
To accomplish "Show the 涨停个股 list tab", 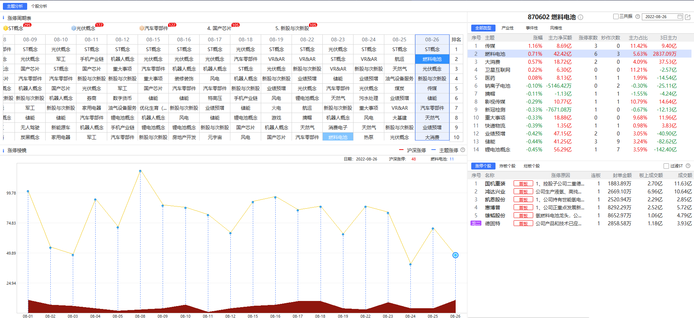I will click(x=483, y=166).
